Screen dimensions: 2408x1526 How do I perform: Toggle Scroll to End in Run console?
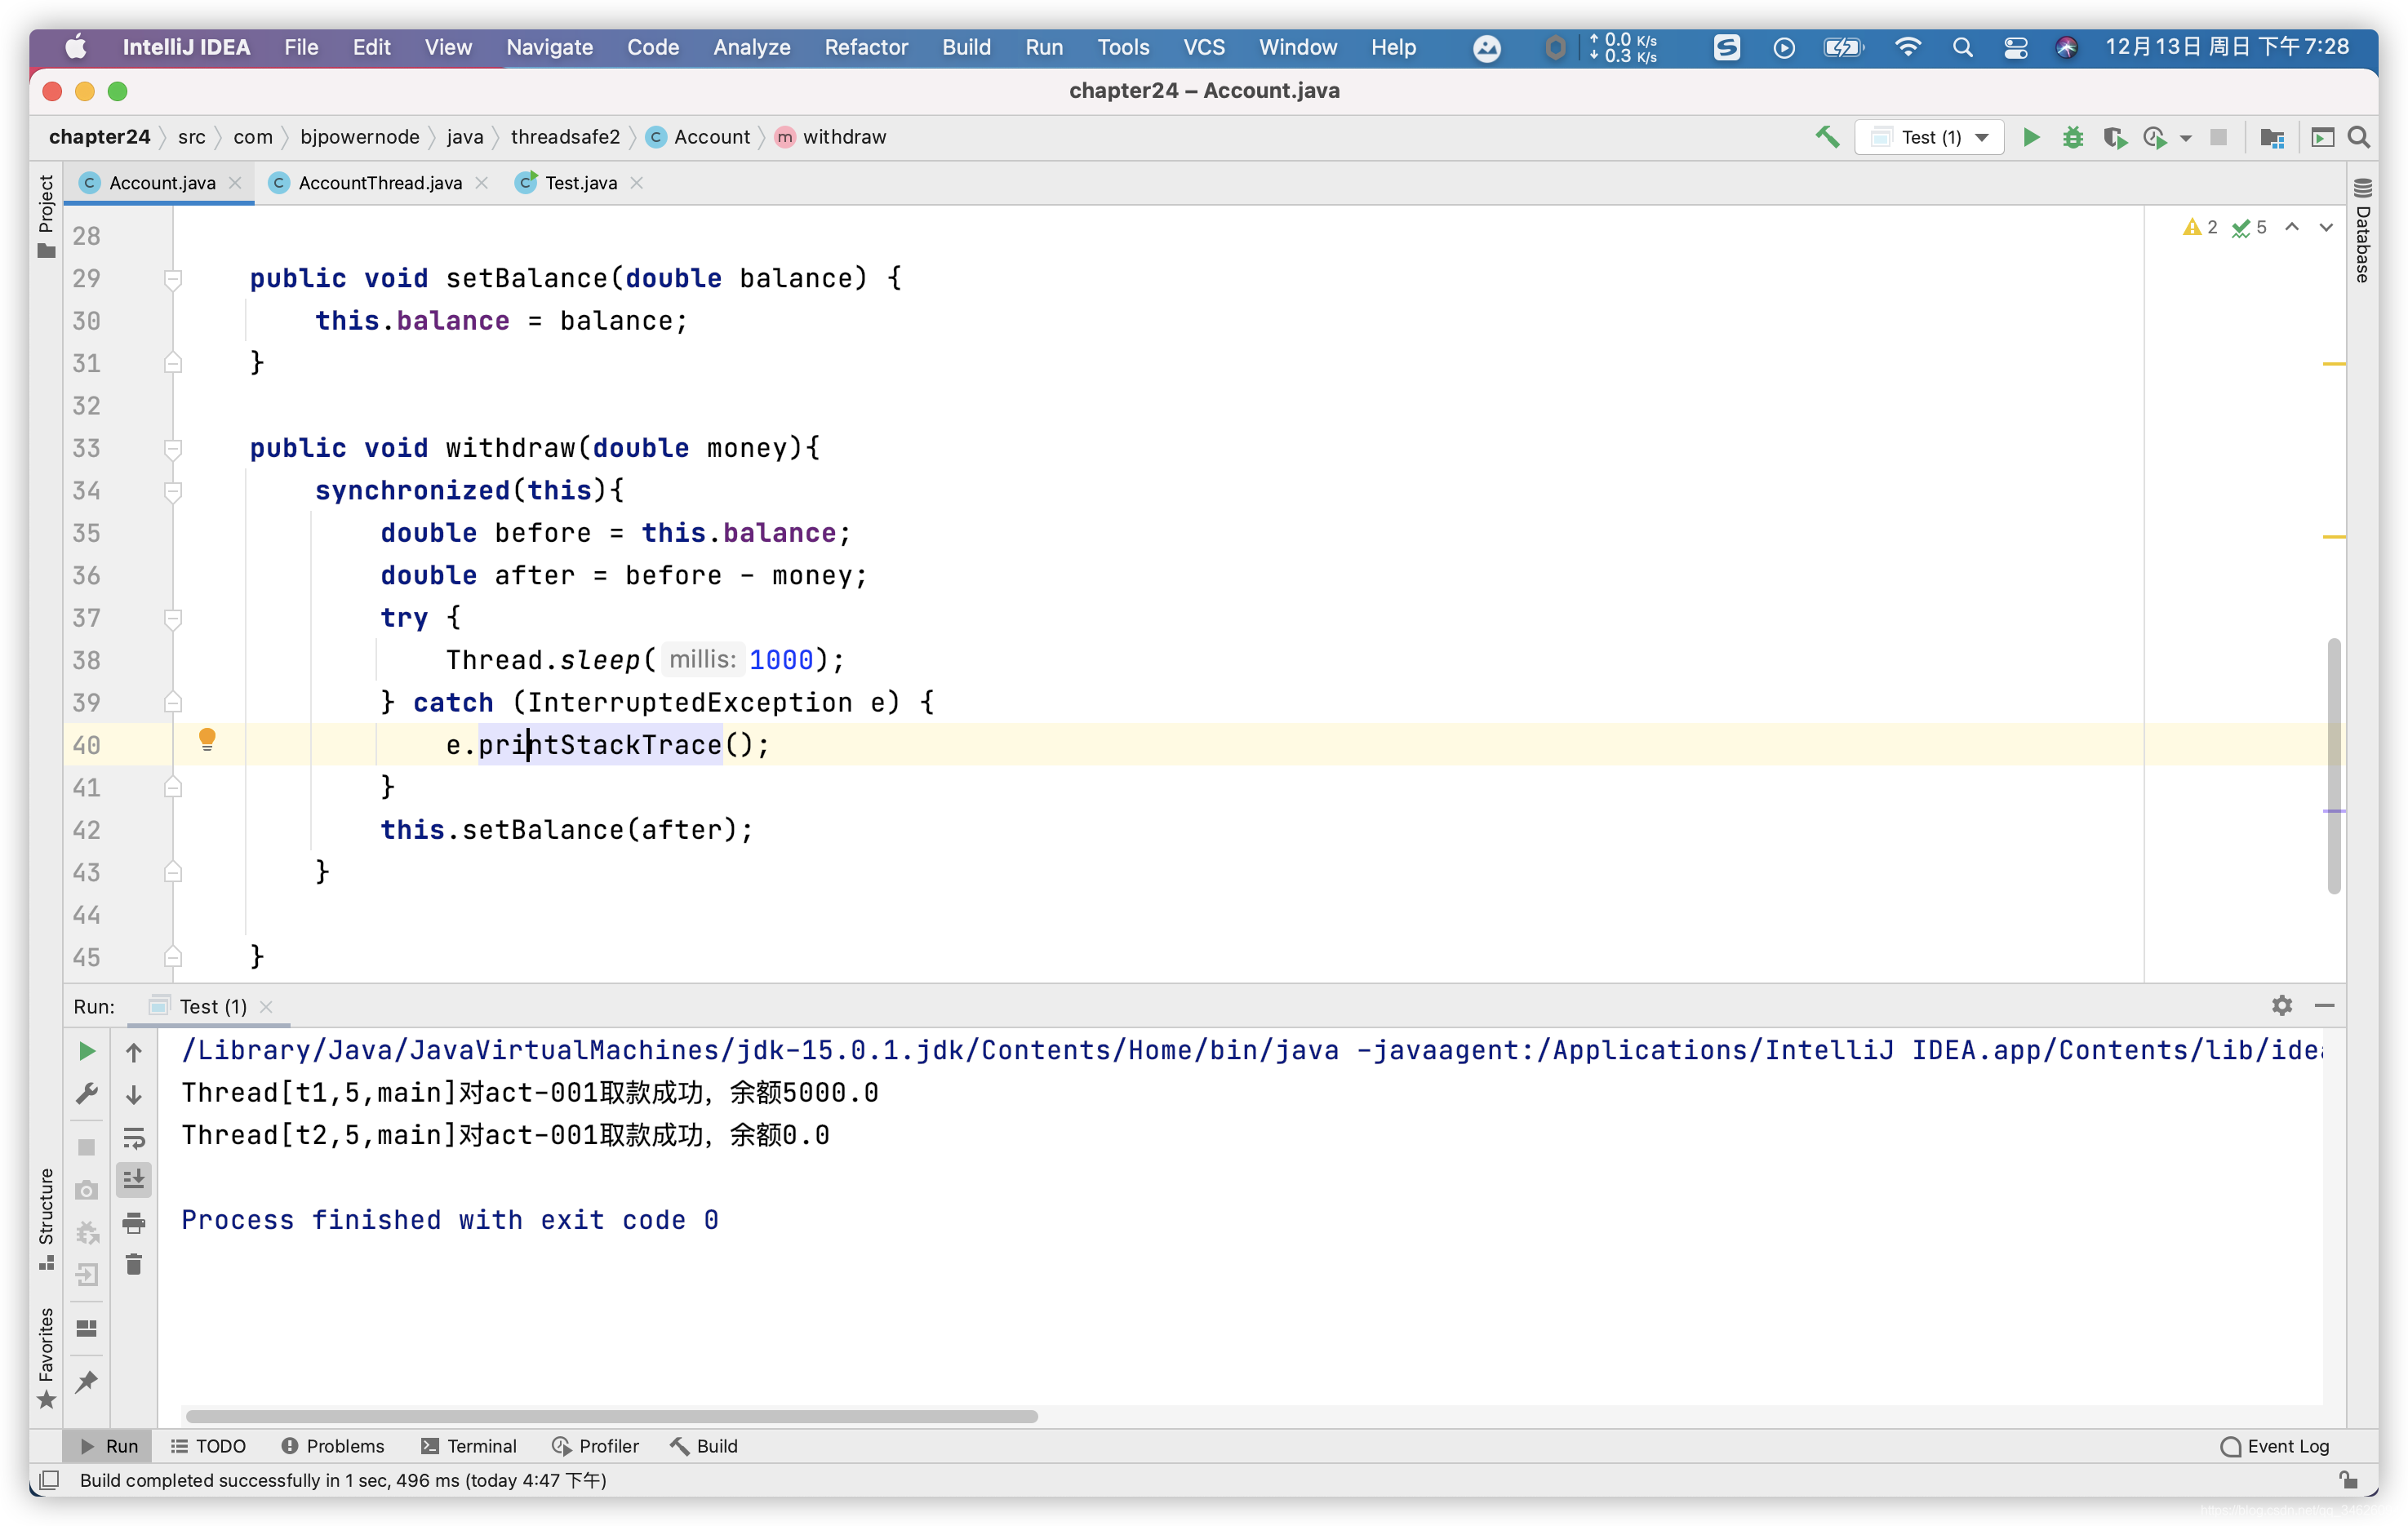tap(133, 1180)
